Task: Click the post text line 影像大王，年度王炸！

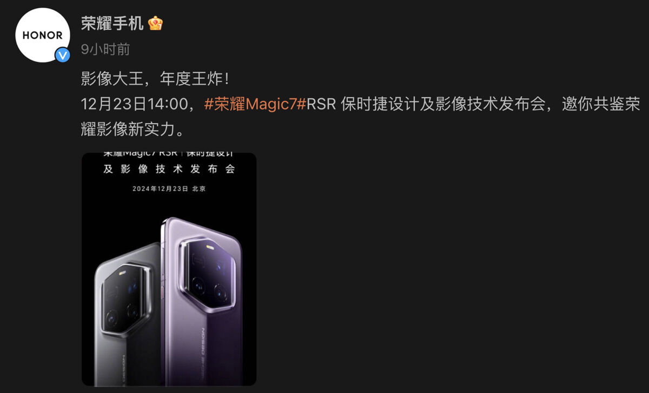Action: click(x=155, y=79)
